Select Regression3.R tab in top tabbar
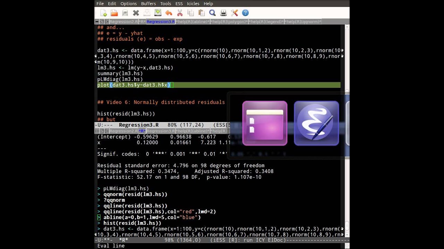444x249 pixels. (x=161, y=21)
